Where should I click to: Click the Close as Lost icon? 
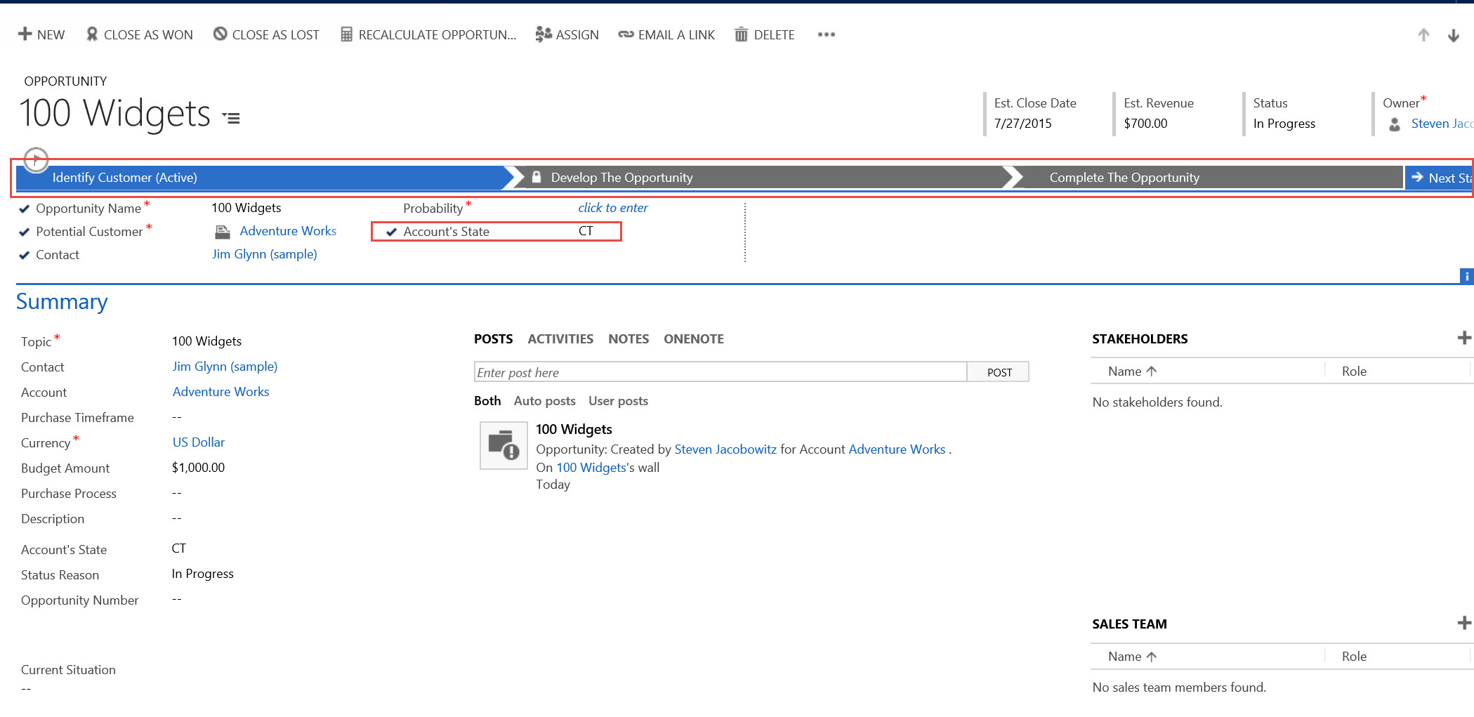click(x=220, y=34)
